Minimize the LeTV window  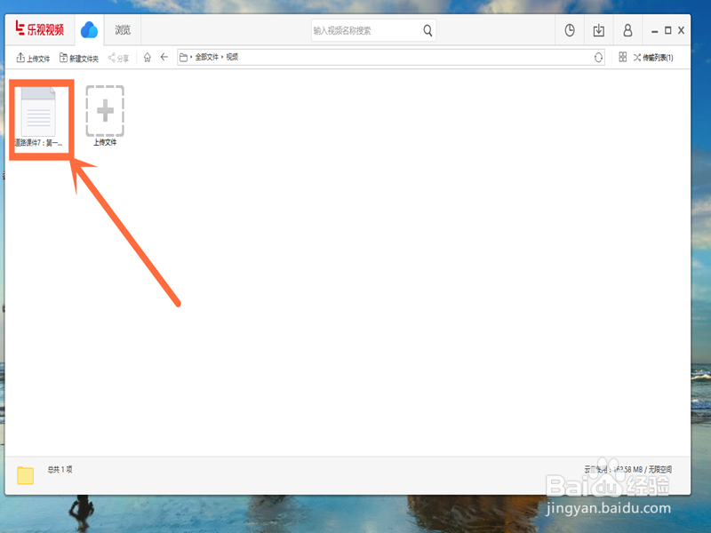[654, 31]
